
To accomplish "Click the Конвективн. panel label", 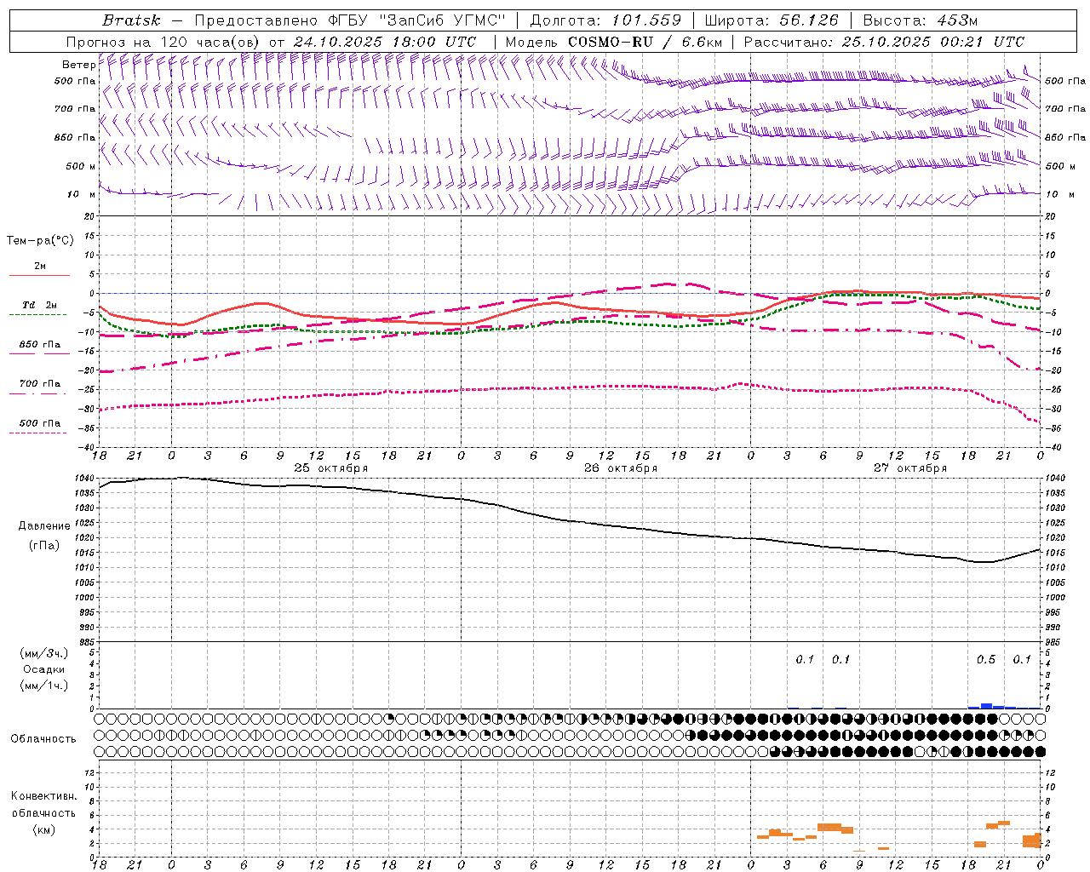I will pos(44,796).
